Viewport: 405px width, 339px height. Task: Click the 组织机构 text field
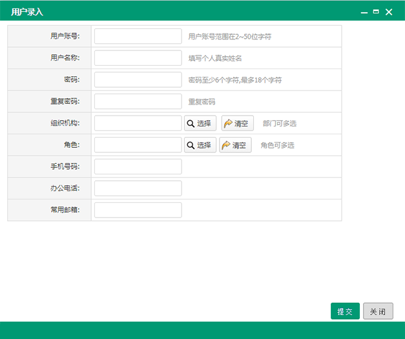click(x=138, y=123)
